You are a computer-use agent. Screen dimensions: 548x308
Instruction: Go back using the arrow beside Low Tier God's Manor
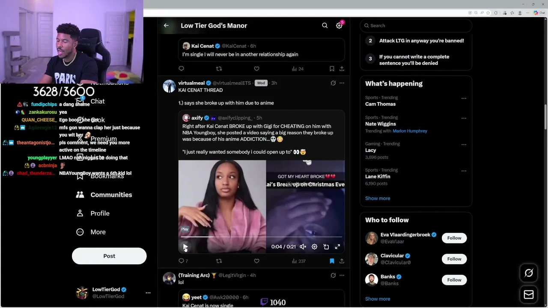click(x=166, y=26)
